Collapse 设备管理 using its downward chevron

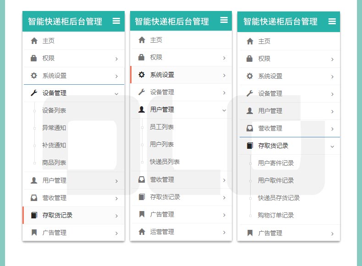pyautogui.click(x=116, y=94)
